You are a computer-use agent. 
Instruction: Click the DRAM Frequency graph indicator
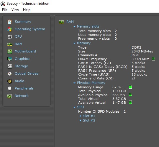153,59
